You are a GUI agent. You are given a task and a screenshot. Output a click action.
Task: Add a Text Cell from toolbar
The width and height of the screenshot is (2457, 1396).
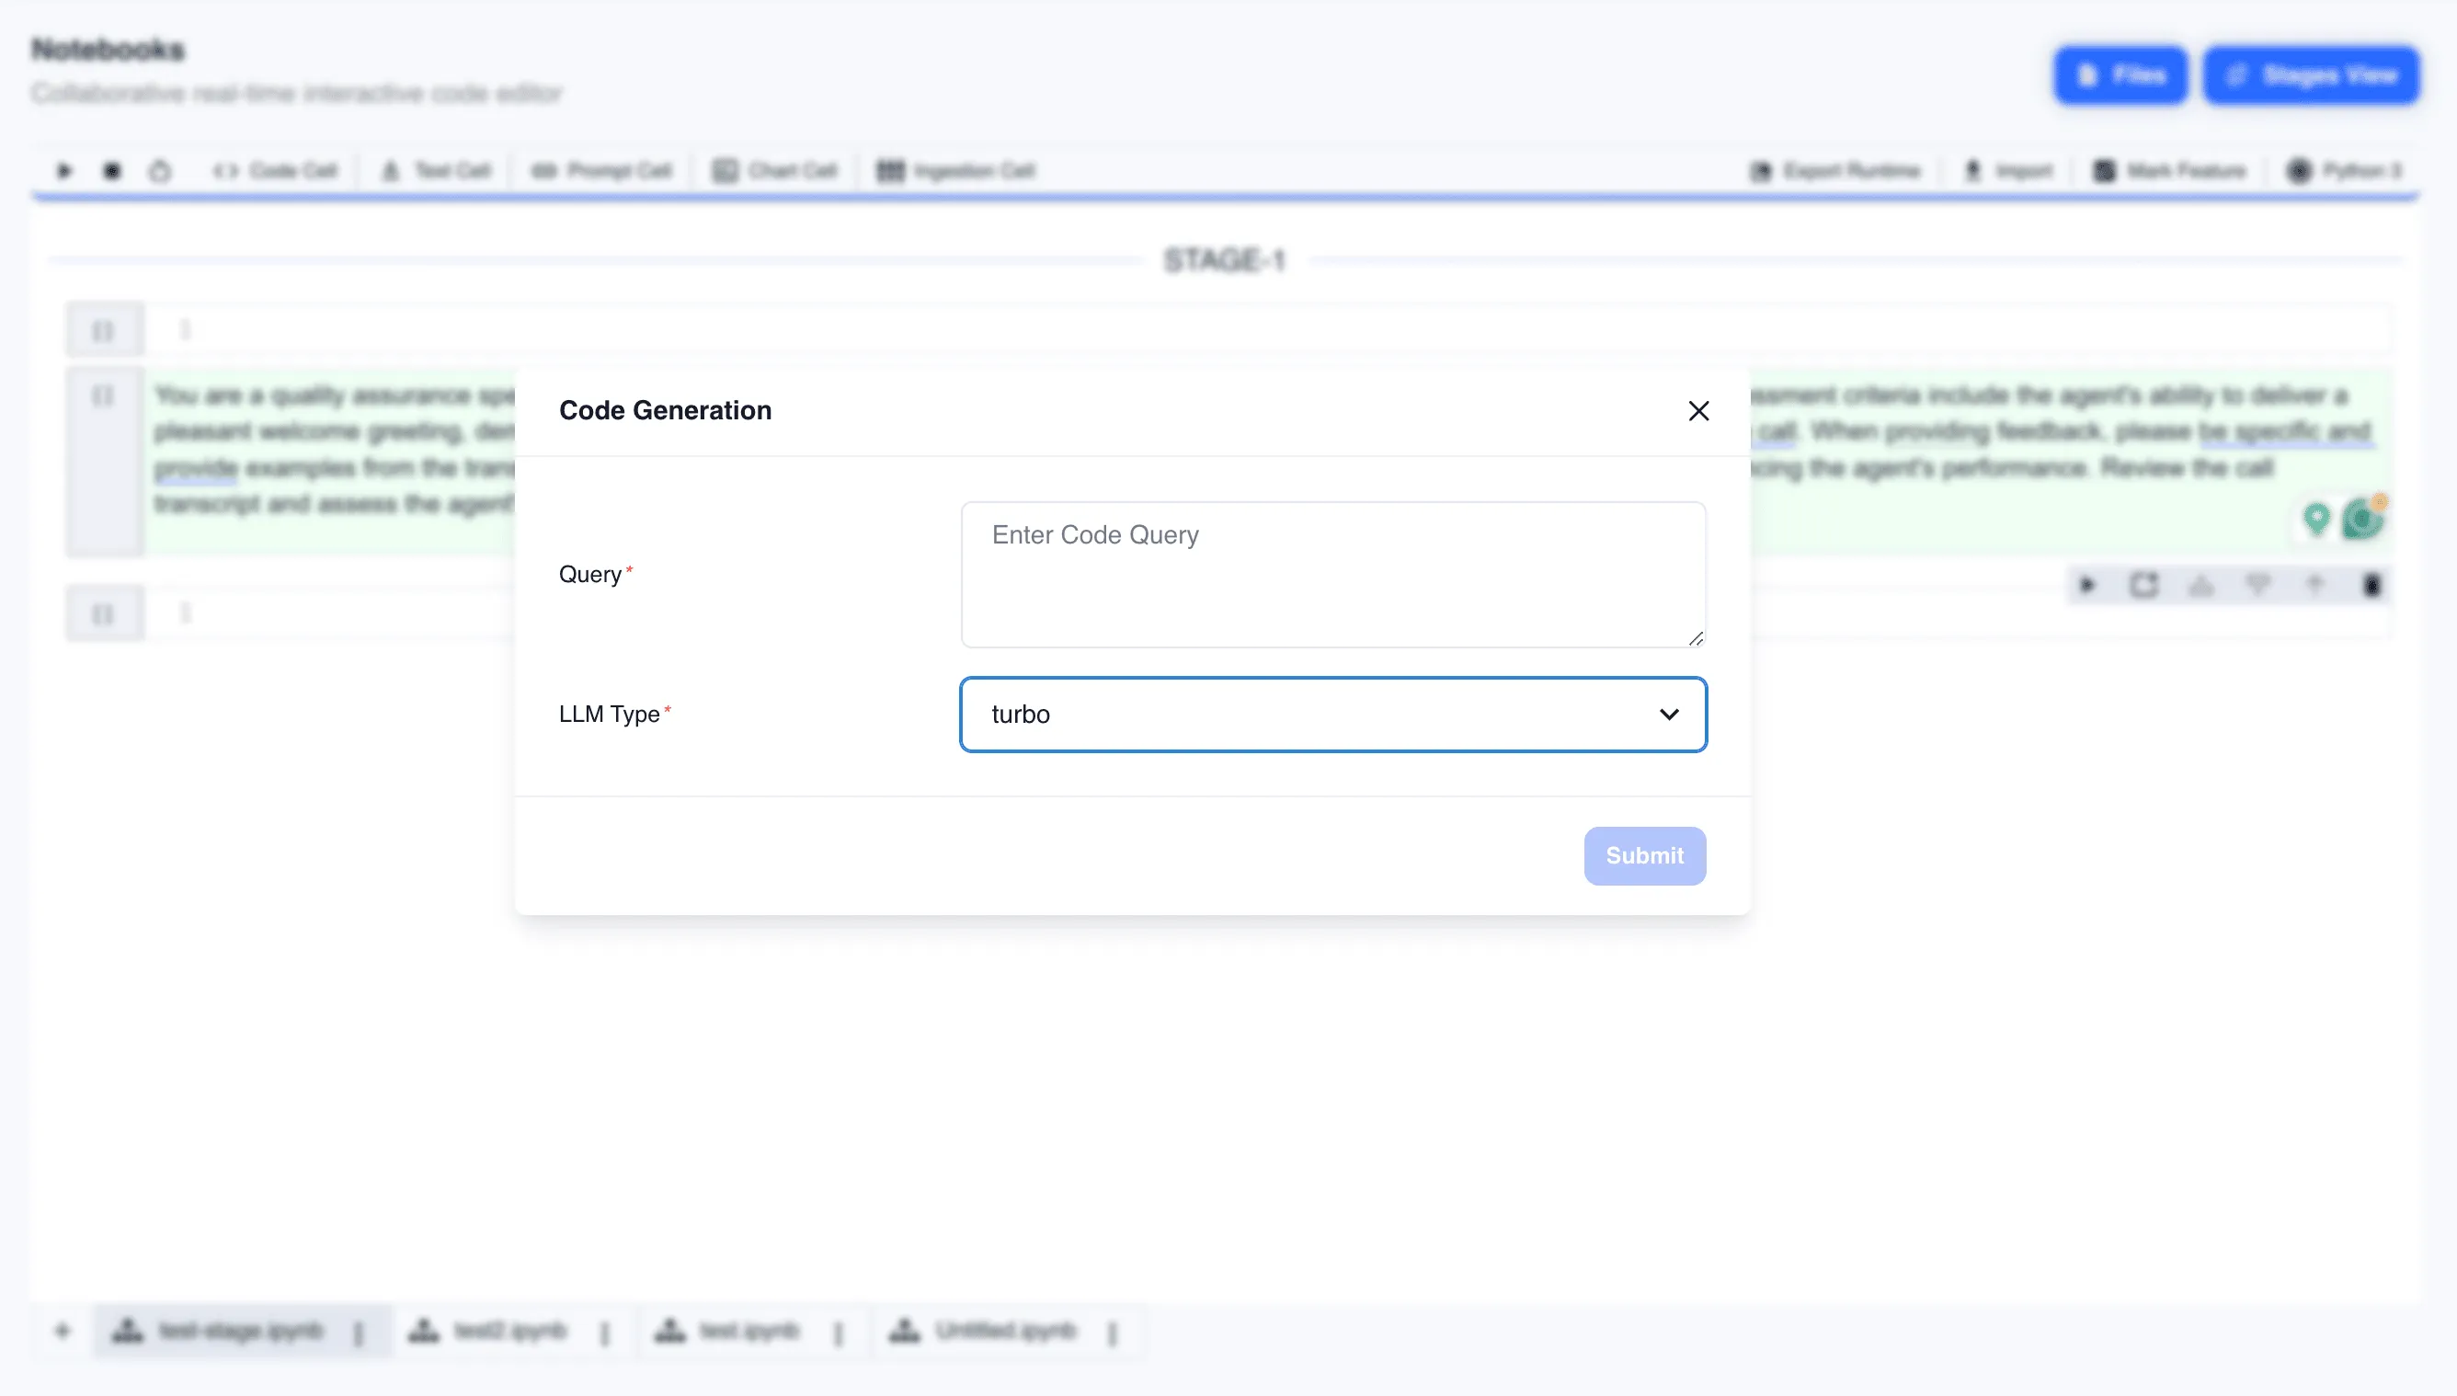tap(436, 171)
